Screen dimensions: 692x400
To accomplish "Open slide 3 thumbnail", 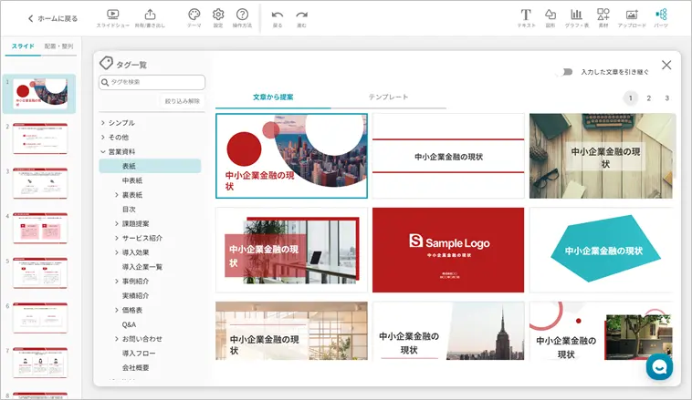I will click(40, 184).
